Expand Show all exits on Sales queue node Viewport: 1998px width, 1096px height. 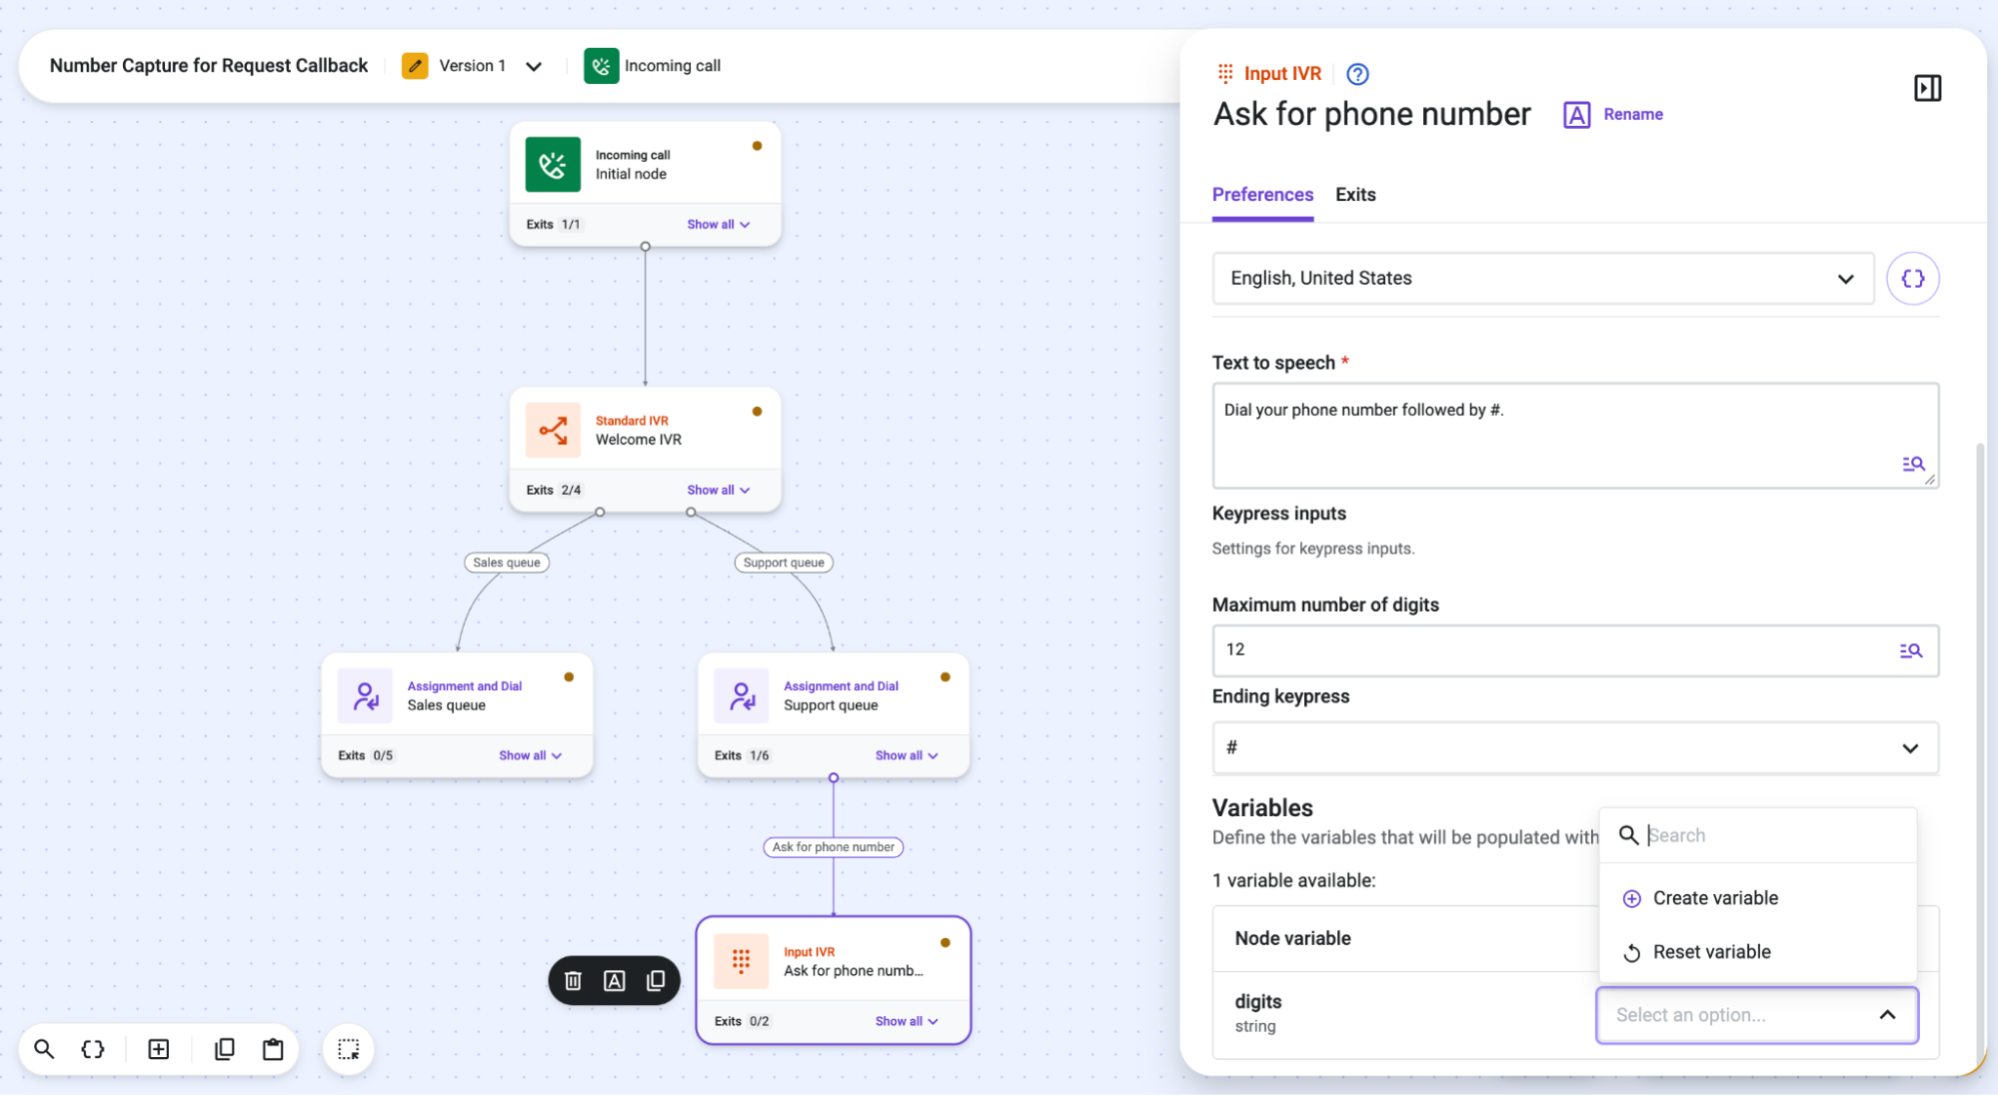point(531,756)
